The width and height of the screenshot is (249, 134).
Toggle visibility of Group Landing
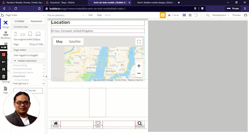click(43, 65)
